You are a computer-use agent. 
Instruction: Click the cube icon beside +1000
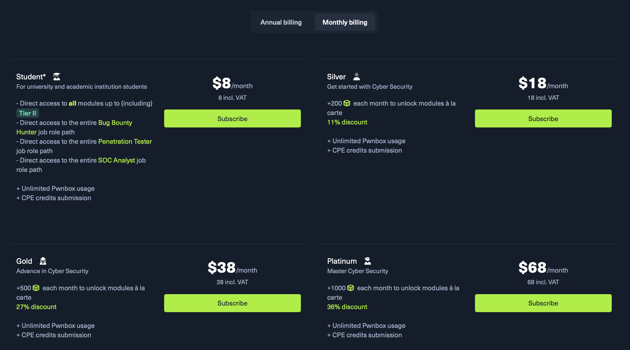click(x=350, y=288)
